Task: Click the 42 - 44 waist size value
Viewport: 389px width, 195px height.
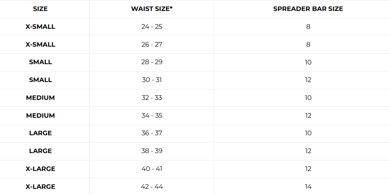Action: coord(152,187)
